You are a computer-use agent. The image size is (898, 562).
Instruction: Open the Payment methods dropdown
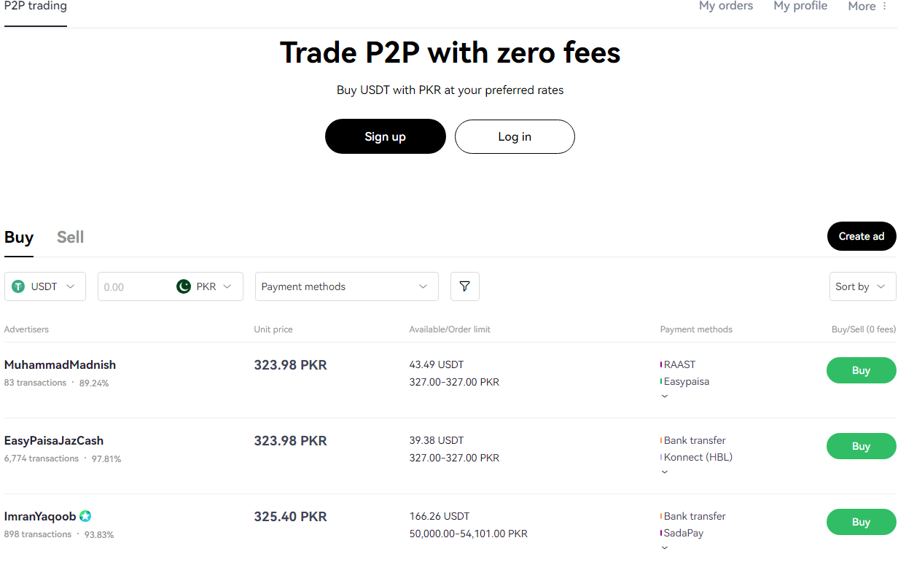(x=347, y=286)
